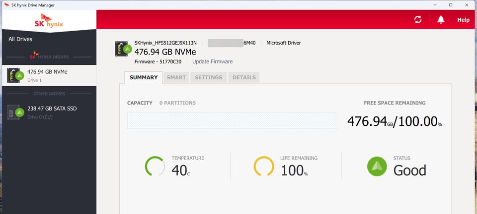
Task: Click the SK hynix Drive Manager title bar icon
Action: [6, 5]
